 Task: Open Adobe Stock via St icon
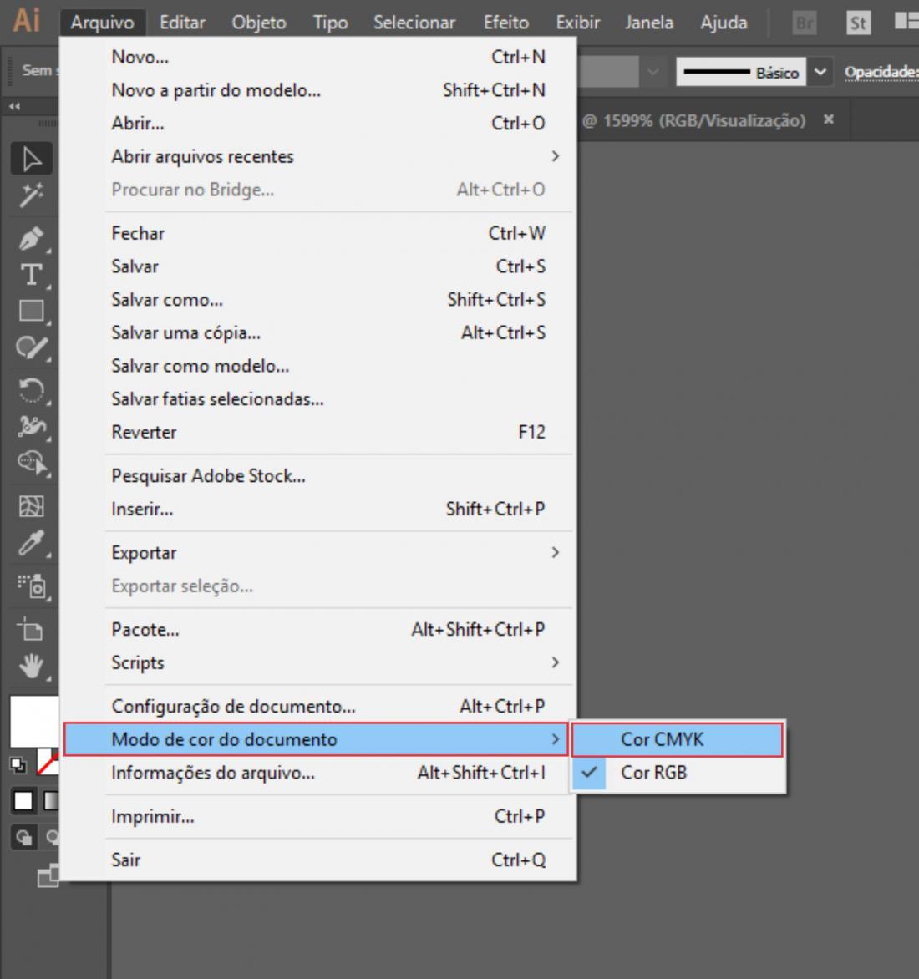[x=857, y=23]
